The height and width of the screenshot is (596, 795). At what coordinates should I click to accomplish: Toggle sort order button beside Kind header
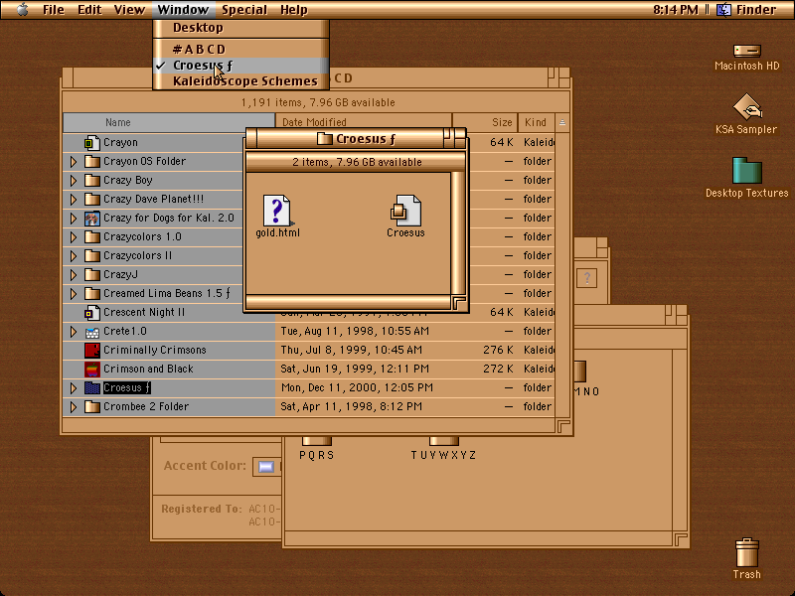(562, 122)
